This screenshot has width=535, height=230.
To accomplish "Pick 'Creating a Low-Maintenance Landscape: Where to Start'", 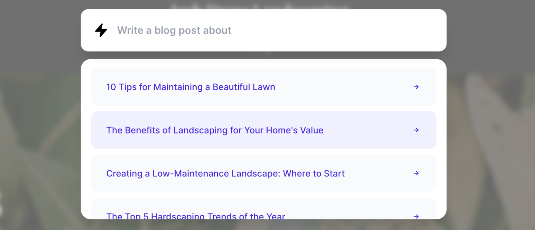I will pyautogui.click(x=225, y=173).
